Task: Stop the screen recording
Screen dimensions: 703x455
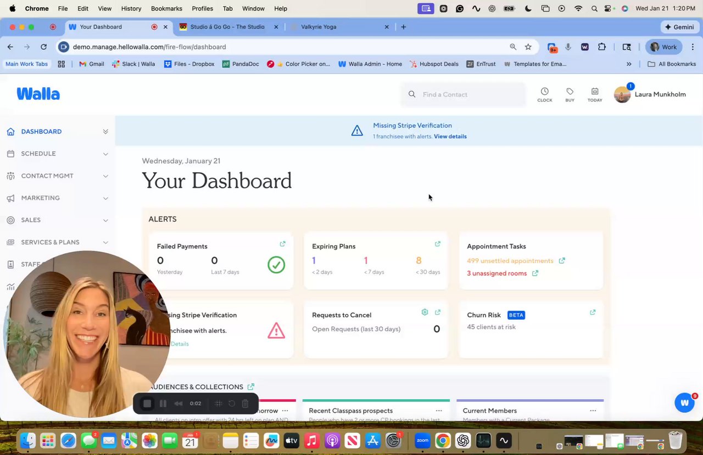Action: 147,403
